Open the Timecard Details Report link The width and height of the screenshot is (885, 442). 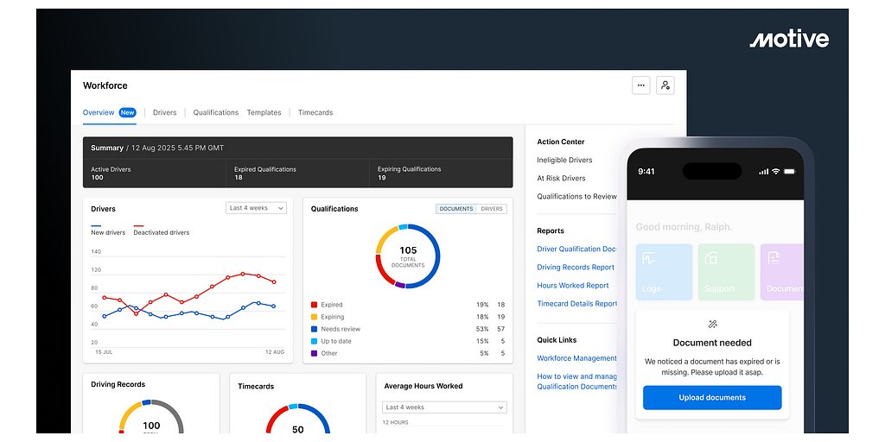coord(576,303)
